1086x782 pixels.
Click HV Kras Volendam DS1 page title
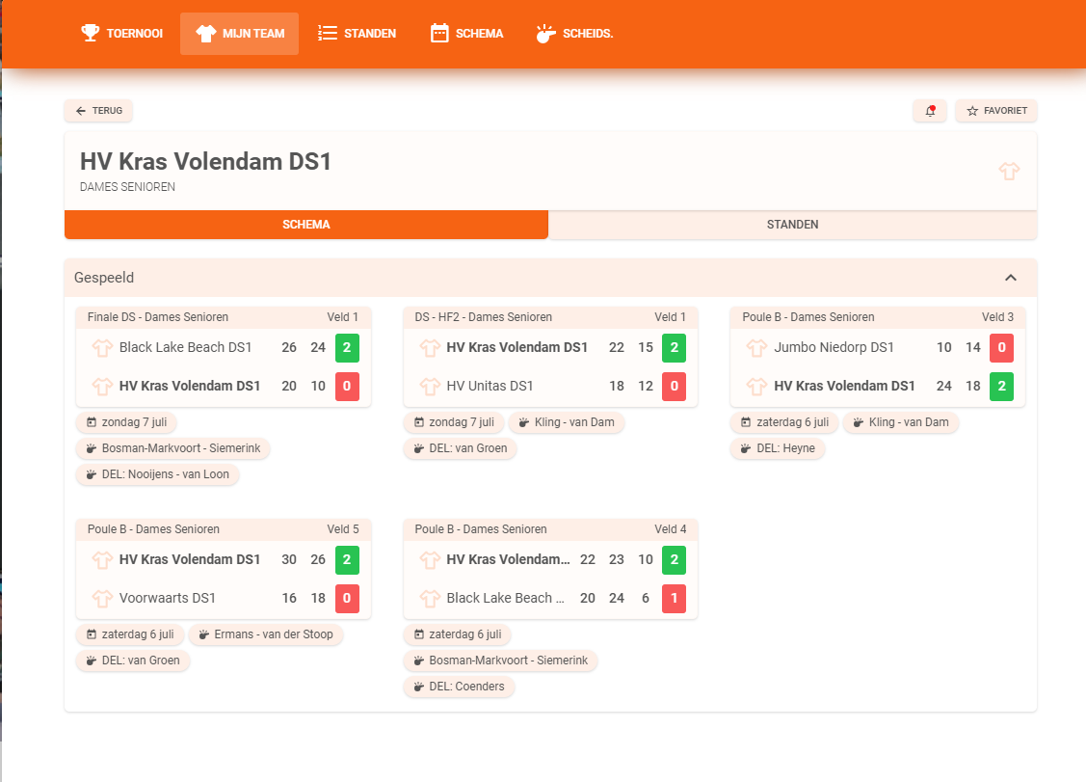[x=205, y=162]
